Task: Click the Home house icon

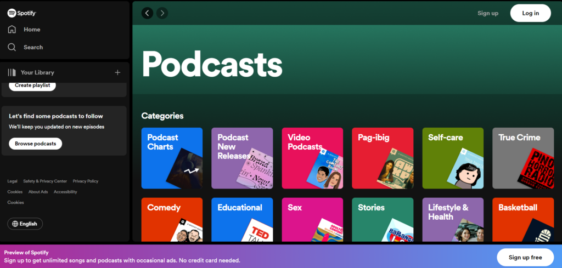Action: [12, 30]
